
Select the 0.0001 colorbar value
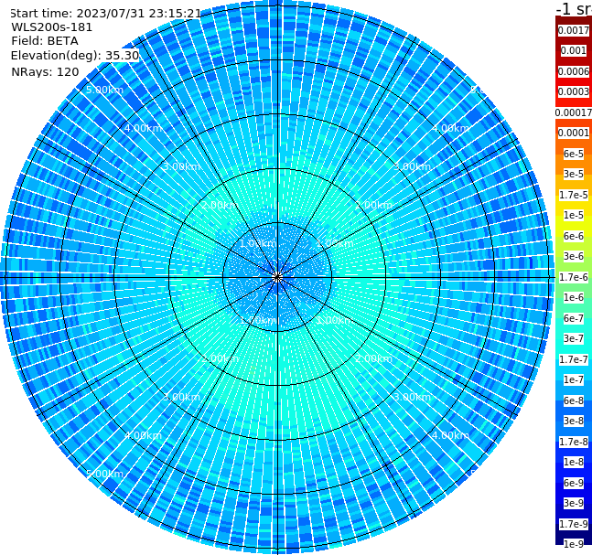click(574, 133)
